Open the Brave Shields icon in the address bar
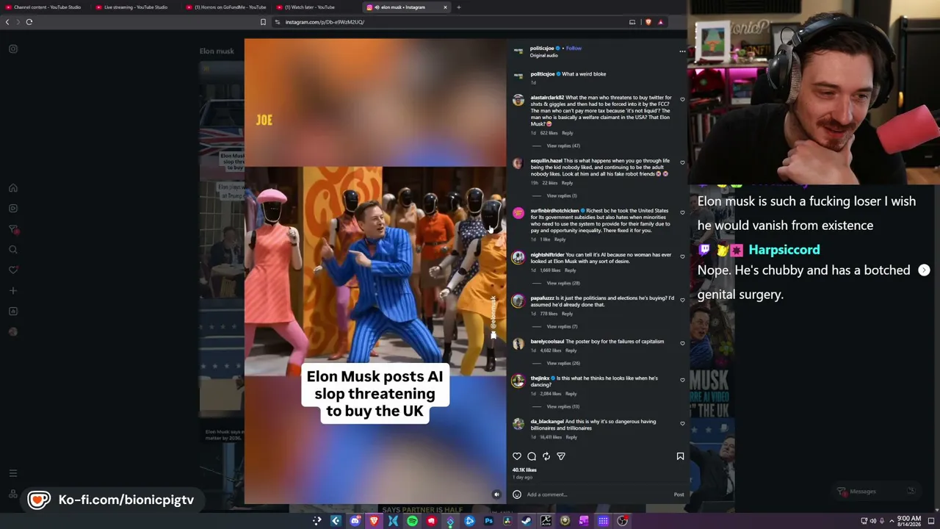The image size is (940, 529). click(648, 22)
